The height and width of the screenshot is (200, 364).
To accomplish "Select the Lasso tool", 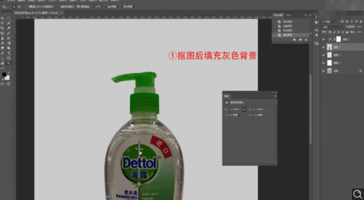I will tap(2, 23).
